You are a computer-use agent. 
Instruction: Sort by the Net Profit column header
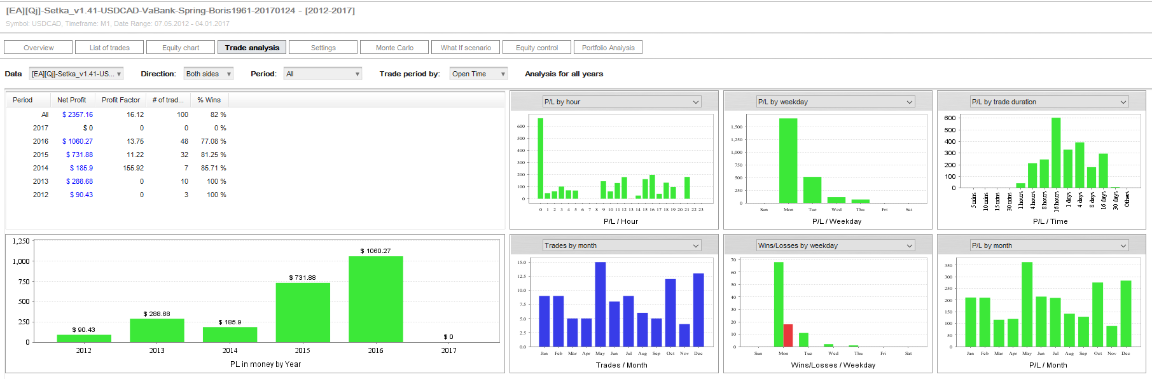[x=73, y=100]
